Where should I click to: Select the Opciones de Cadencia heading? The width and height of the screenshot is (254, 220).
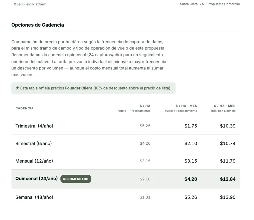pos(37,25)
